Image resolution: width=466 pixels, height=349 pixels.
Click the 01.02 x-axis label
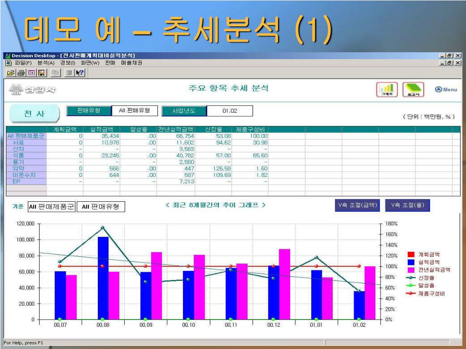coord(359,325)
